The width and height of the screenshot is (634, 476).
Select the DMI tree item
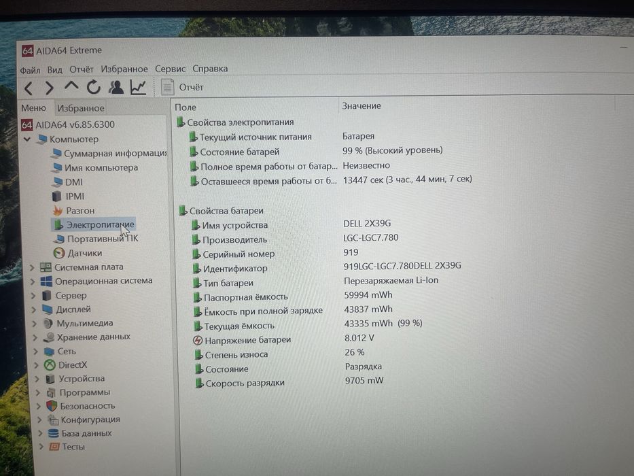coord(67,182)
